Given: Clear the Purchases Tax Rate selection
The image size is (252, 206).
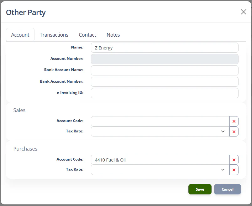Looking at the screenshot, I should coord(234,170).
